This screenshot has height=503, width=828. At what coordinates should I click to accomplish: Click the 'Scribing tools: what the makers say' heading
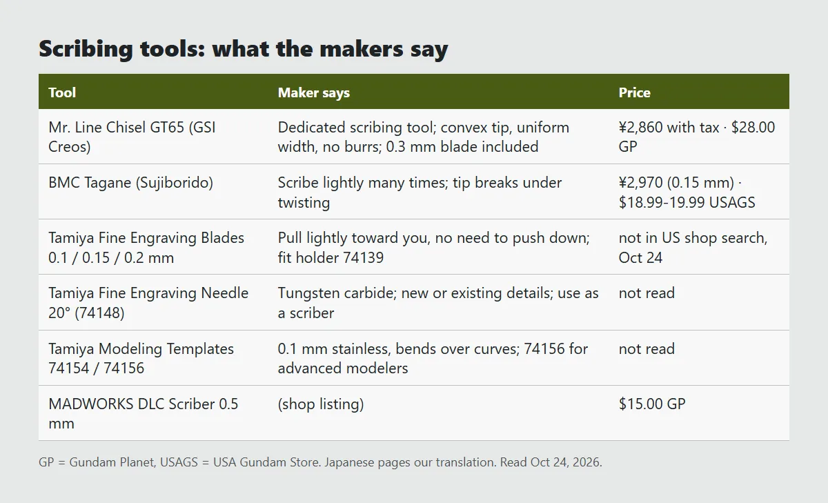tap(244, 49)
